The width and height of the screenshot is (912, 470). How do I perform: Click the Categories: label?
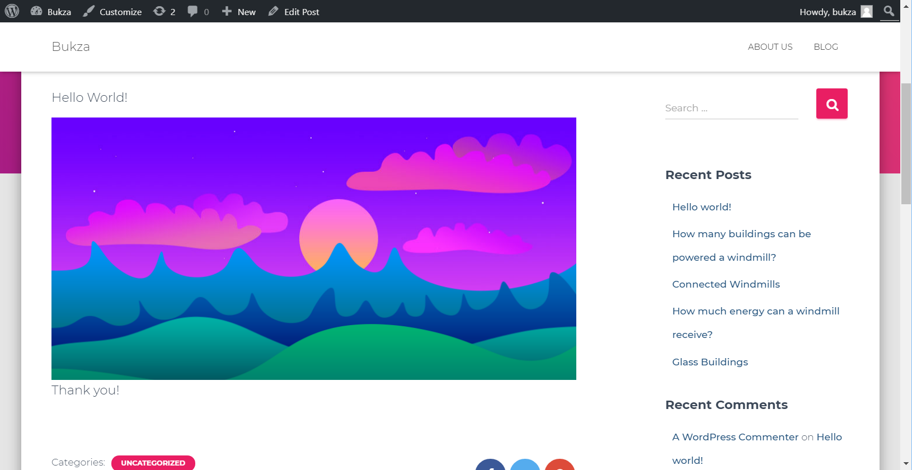[x=78, y=462]
